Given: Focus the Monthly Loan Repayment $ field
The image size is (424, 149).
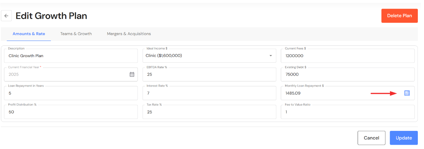Looking at the screenshot, I should tap(339, 93).
